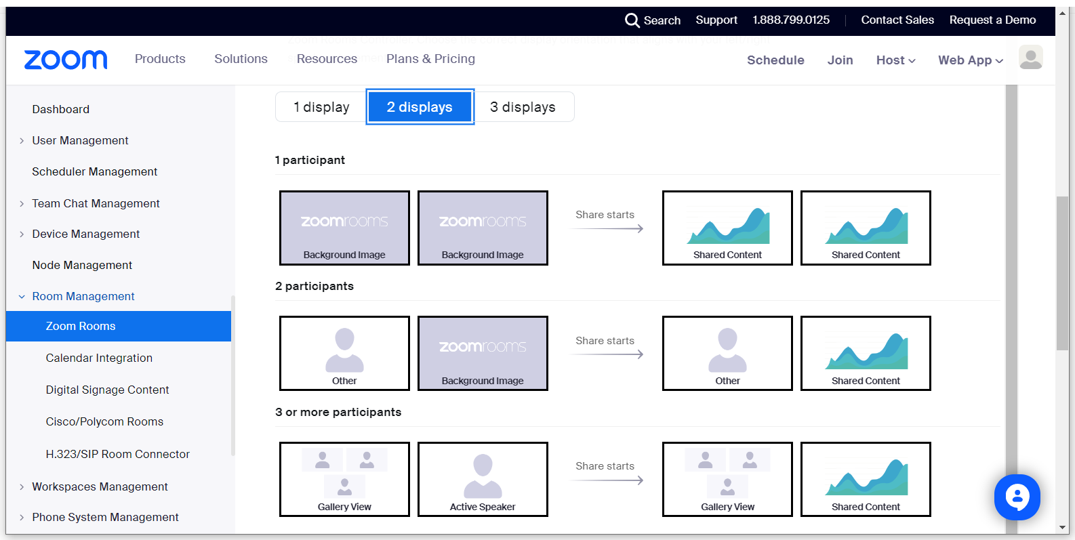Click the Gallery View thumbnail before sharing
Viewport: 1075px width, 540px height.
tap(344, 479)
